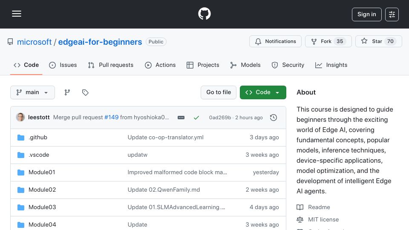Open 'Update co-op-translator.yml' commit message

click(165, 138)
